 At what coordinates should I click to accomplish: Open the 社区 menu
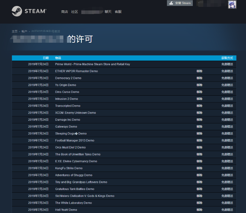click(x=74, y=12)
